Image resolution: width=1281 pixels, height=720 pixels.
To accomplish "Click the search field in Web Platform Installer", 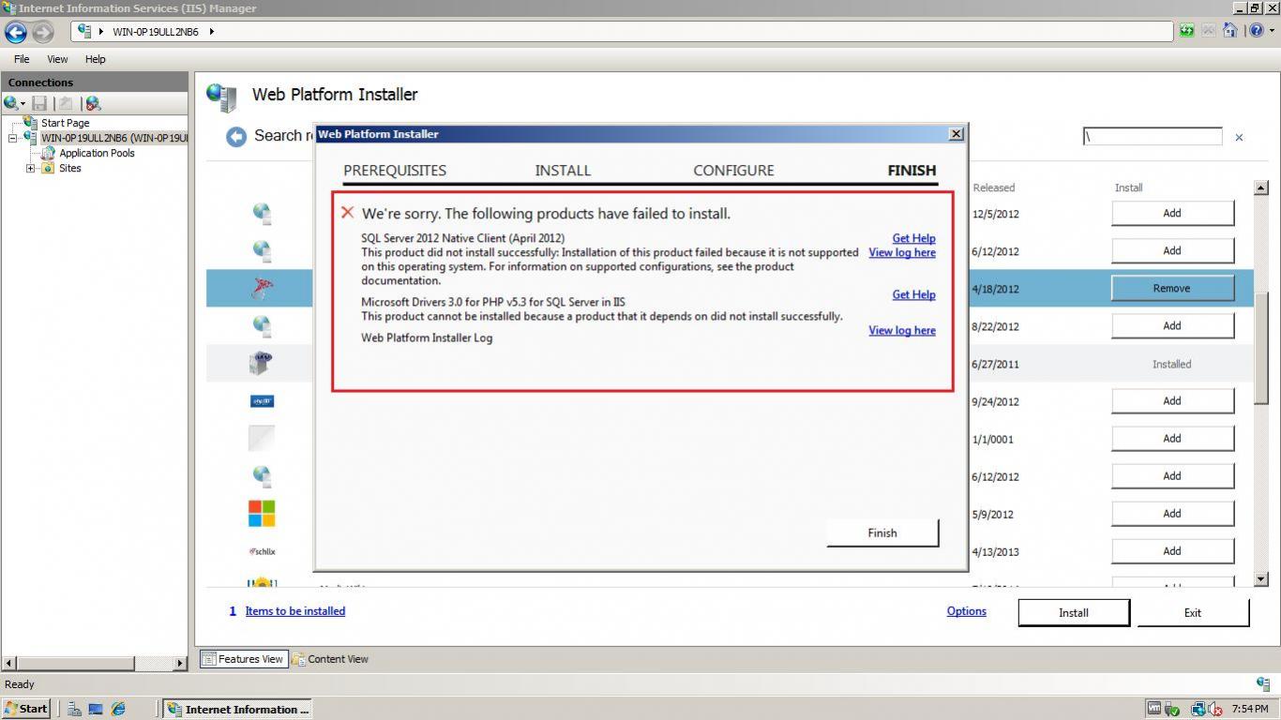I will [1153, 137].
